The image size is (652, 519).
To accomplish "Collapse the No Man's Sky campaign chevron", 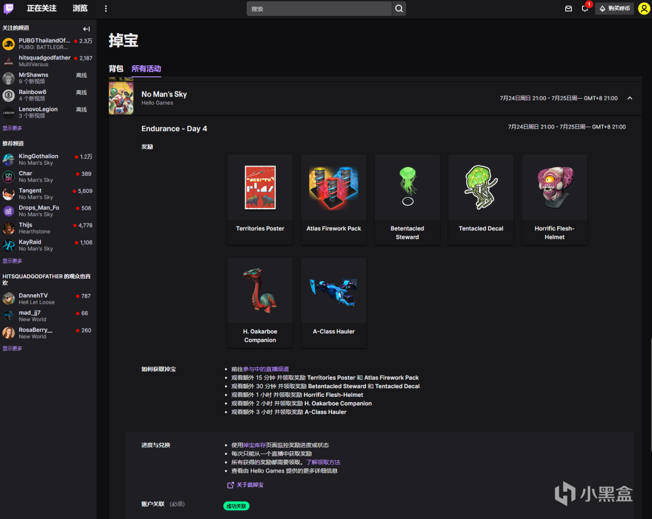I will coord(630,98).
